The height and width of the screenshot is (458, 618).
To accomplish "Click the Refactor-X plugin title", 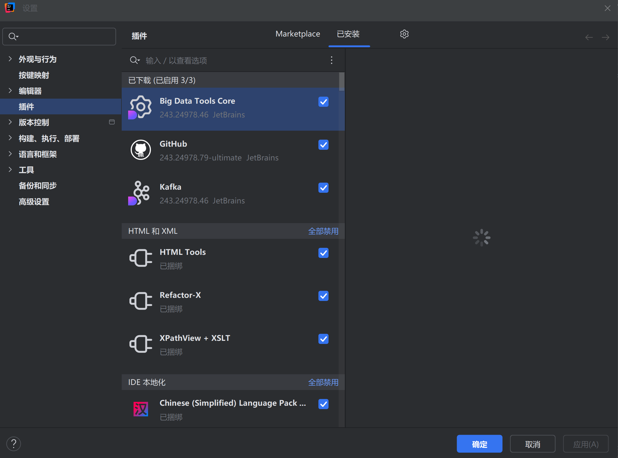I will pos(180,295).
